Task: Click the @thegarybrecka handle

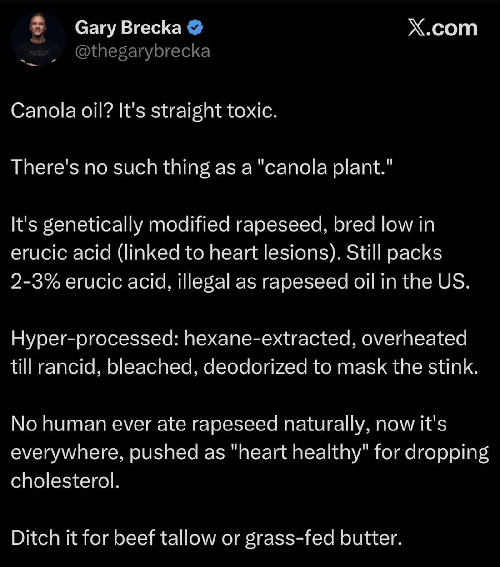Action: (142, 51)
